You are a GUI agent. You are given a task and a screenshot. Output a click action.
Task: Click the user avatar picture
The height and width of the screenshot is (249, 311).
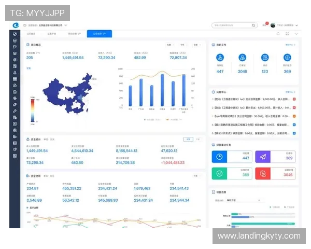(x=273, y=25)
